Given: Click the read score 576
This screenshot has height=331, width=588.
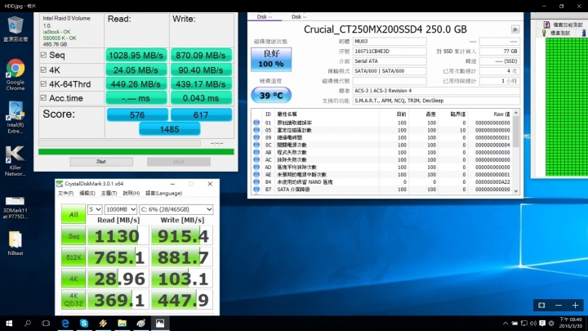Looking at the screenshot, I should pos(137,115).
